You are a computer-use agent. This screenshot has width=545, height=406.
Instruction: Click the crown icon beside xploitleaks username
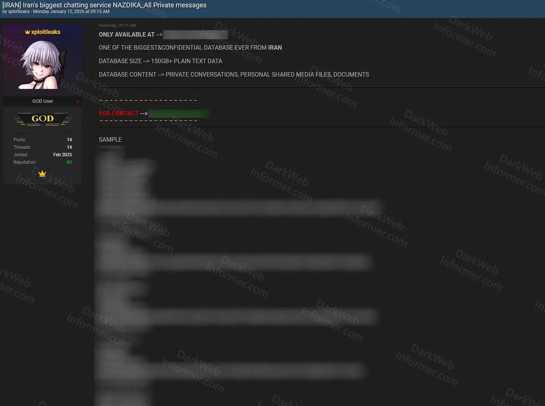coord(28,32)
